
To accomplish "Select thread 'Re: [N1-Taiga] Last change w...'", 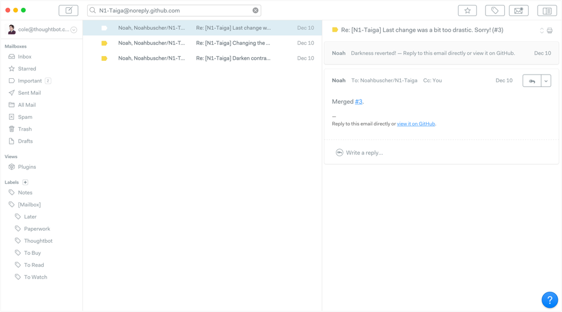I will pyautogui.click(x=202, y=28).
